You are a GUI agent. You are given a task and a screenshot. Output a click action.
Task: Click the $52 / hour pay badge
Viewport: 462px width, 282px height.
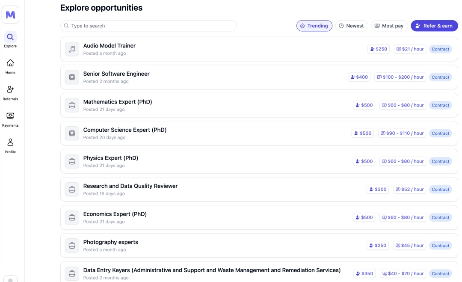tap(409, 189)
